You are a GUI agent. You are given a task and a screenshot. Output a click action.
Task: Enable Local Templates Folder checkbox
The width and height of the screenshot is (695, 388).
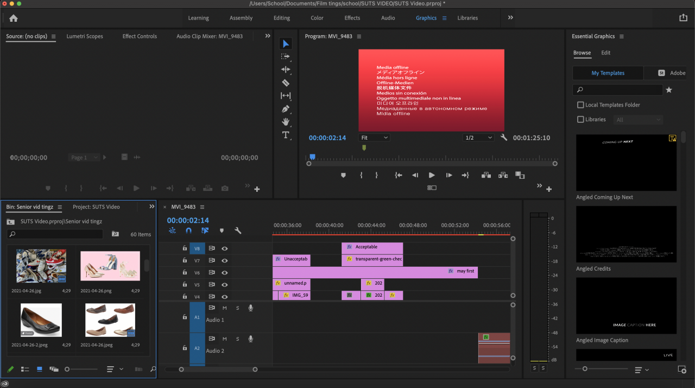click(x=580, y=105)
